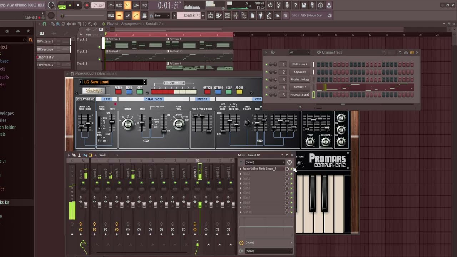Open the plugin picker plug icon
Image resolution: width=457 pixels, height=257 pixels.
coord(261,16)
